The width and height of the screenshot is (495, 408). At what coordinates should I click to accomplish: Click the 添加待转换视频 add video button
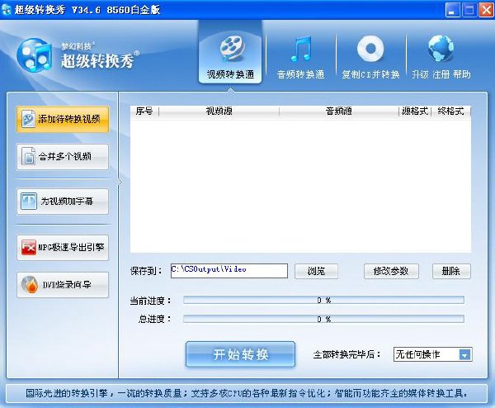pos(63,119)
